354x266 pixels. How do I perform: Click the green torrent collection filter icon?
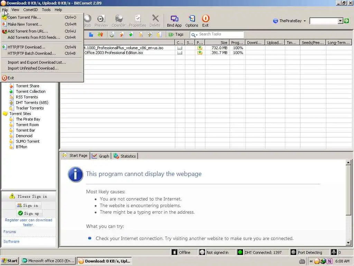coord(131,34)
